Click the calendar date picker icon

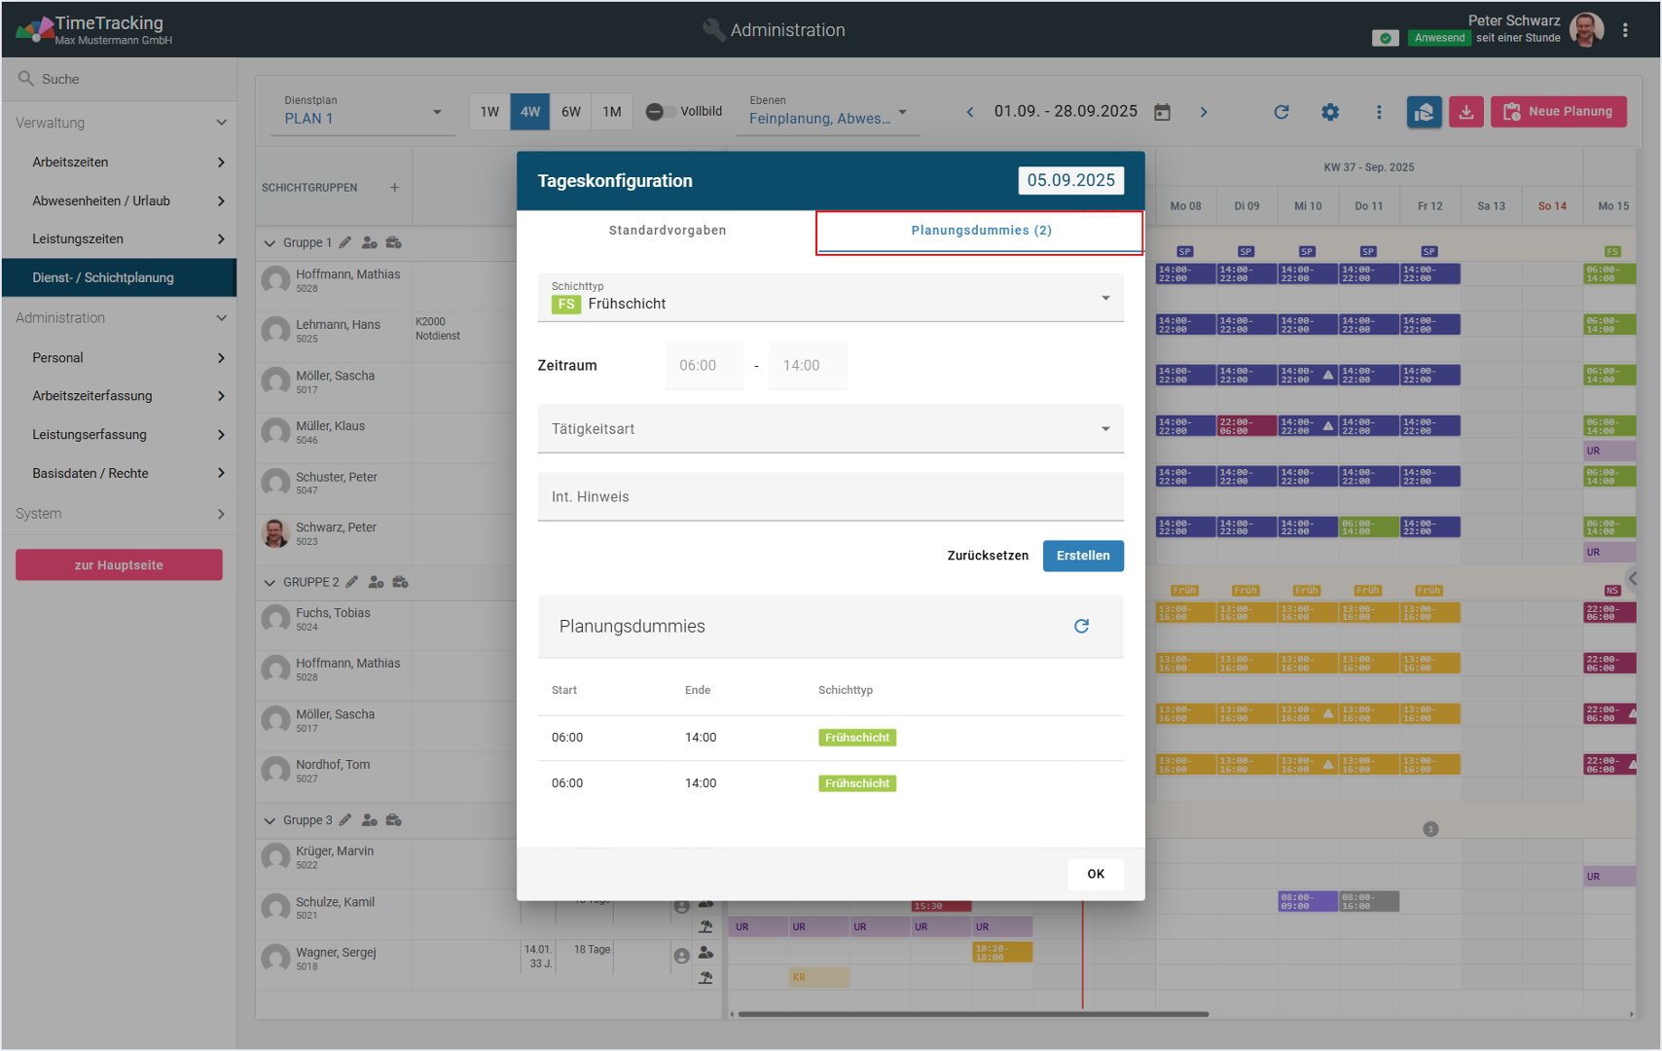[x=1162, y=112]
